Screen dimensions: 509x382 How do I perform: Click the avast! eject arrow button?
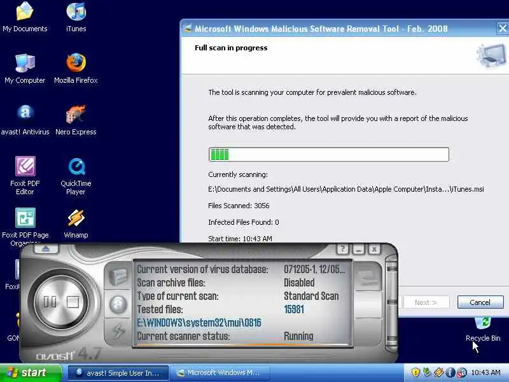coord(46,249)
